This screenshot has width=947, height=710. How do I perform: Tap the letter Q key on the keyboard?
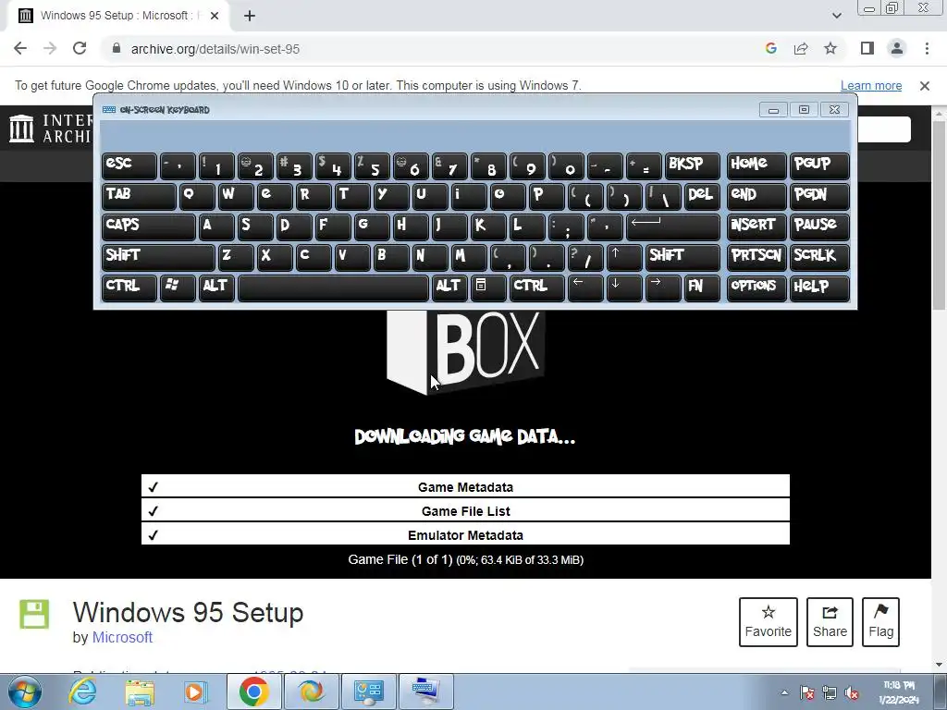[x=197, y=196]
